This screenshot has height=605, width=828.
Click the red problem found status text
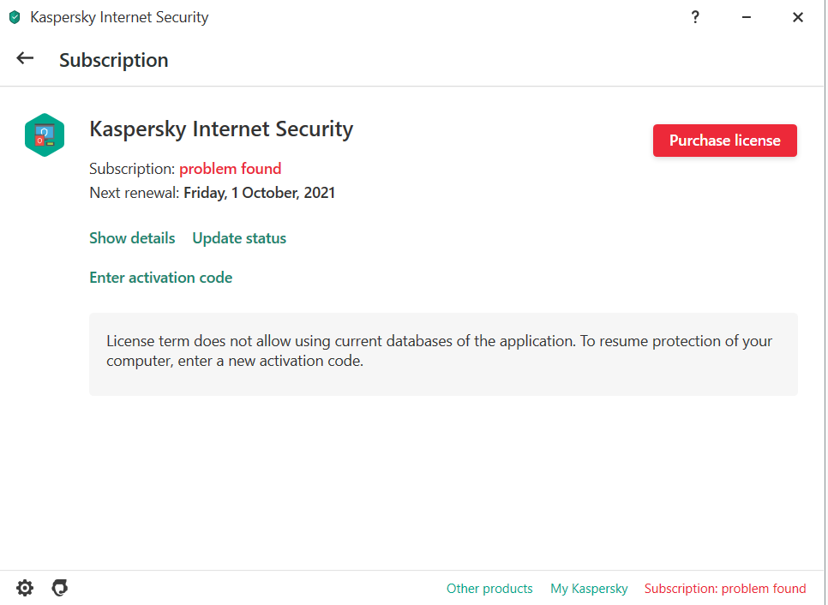click(230, 169)
